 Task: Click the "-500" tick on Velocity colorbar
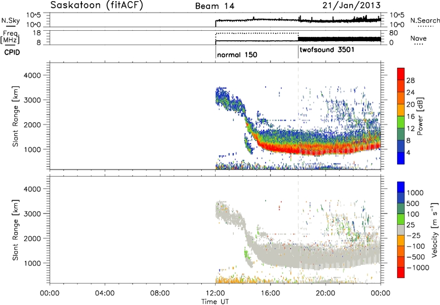[x=415, y=257]
